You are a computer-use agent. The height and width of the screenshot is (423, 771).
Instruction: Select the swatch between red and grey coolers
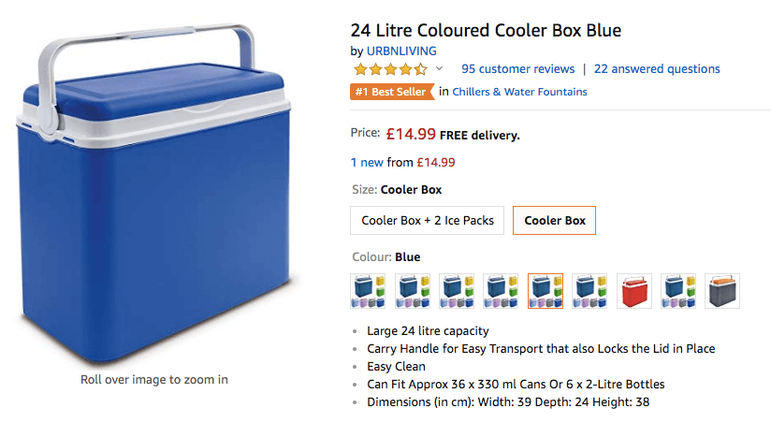678,291
